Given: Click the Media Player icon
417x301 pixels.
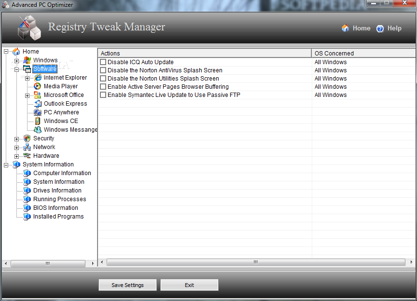Looking at the screenshot, I should (38, 86).
